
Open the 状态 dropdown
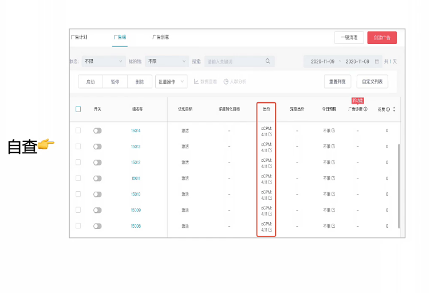104,61
